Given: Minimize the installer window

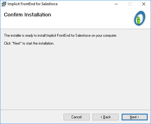Looking at the screenshot, I should point(116,4).
